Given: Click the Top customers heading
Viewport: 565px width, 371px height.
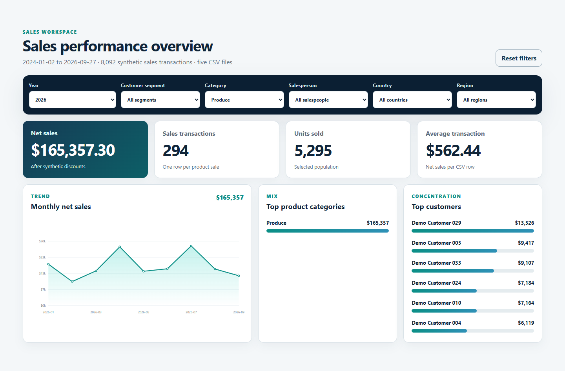Looking at the screenshot, I should (436, 207).
